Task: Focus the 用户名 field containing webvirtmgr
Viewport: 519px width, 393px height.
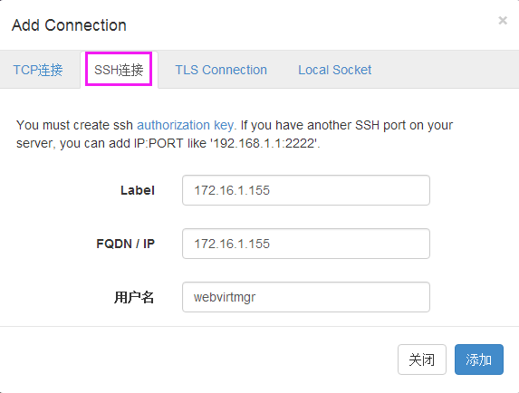Action: pos(306,297)
